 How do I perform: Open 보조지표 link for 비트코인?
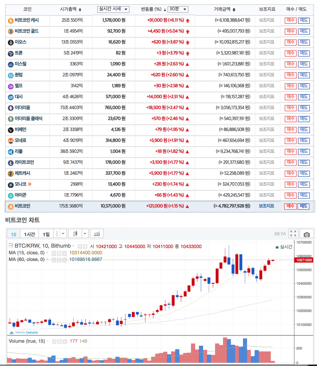click(x=266, y=206)
